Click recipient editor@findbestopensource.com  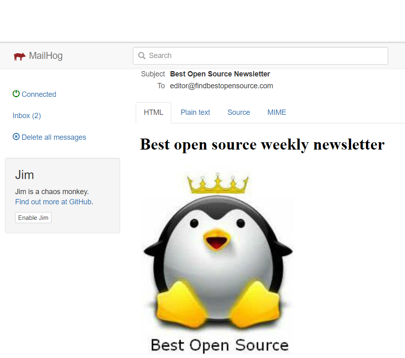222,86
